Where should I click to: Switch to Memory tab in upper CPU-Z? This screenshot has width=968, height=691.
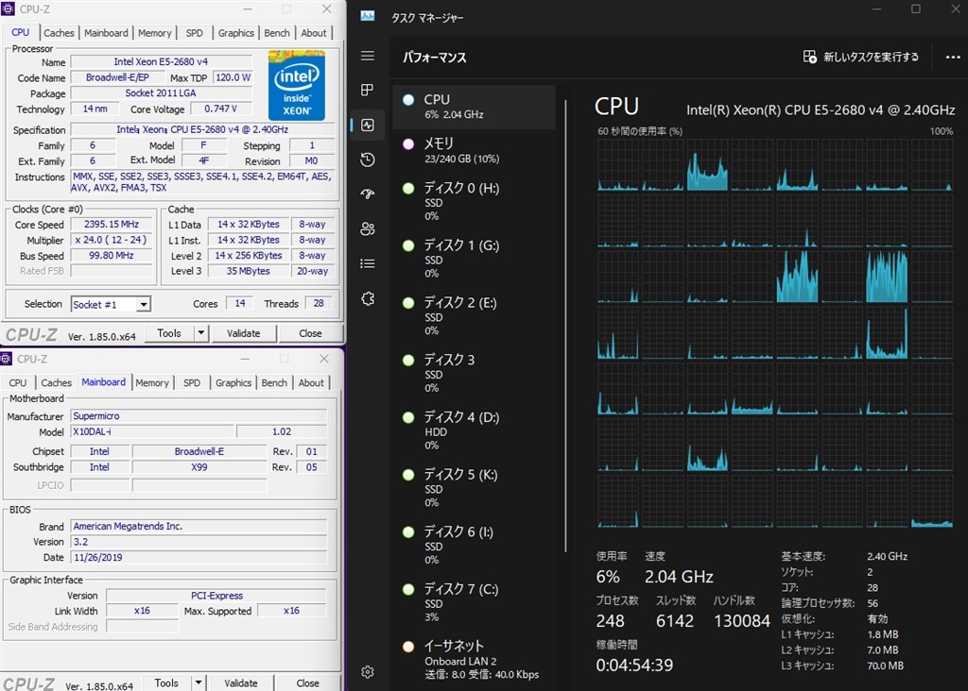pos(154,33)
